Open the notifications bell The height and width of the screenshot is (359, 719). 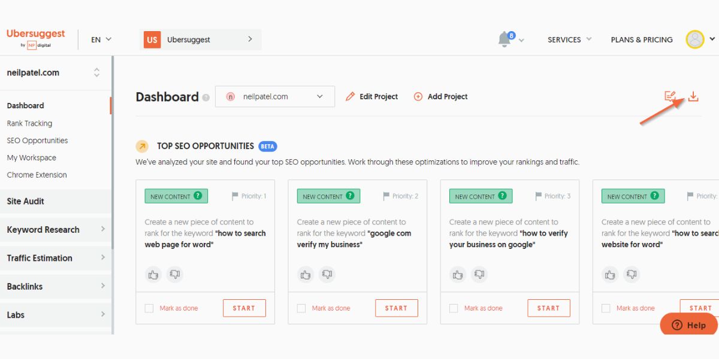(x=505, y=39)
